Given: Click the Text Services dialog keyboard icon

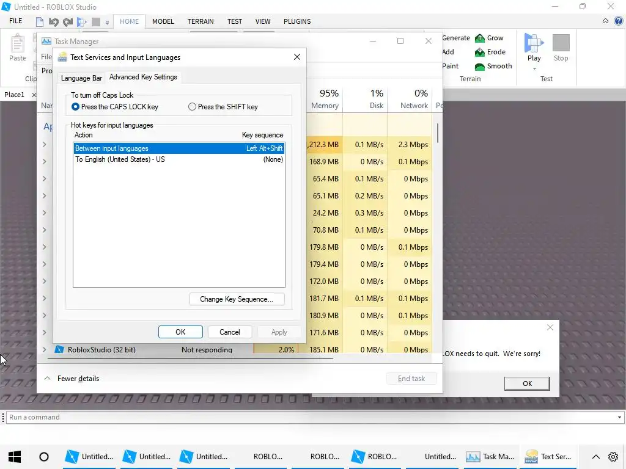Looking at the screenshot, I should click(x=62, y=57).
